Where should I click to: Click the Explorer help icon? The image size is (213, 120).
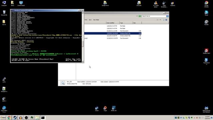[166, 20]
